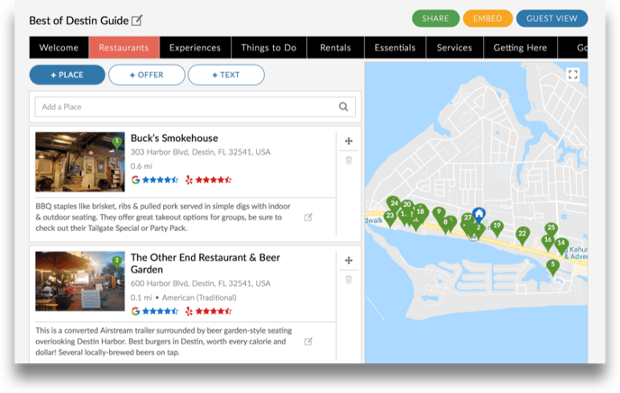
Task: Click Google rating icon for The Other End
Action: pyautogui.click(x=135, y=311)
